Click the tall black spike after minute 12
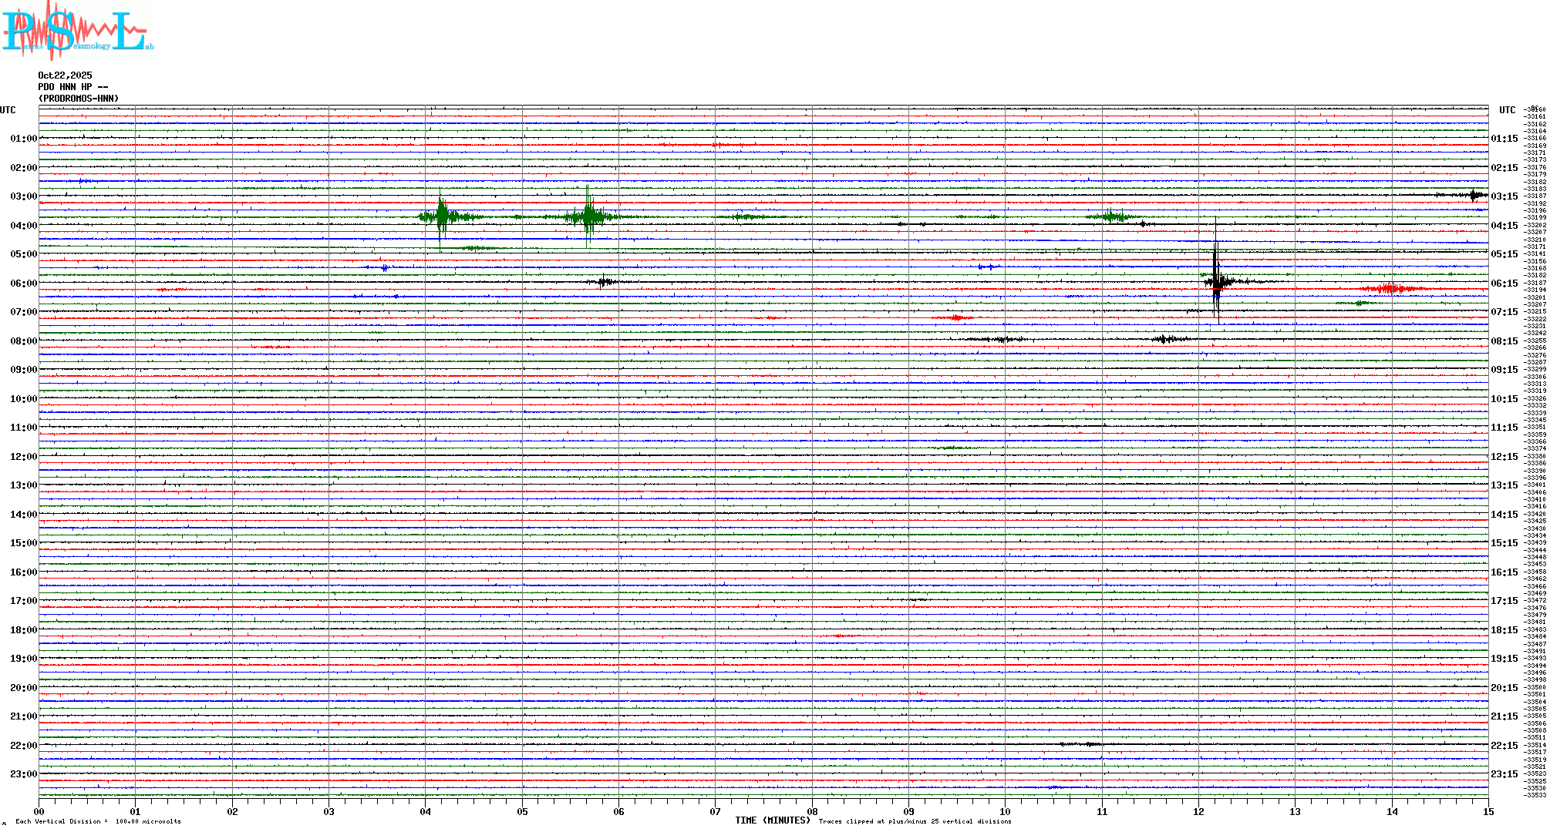 tap(1216, 281)
